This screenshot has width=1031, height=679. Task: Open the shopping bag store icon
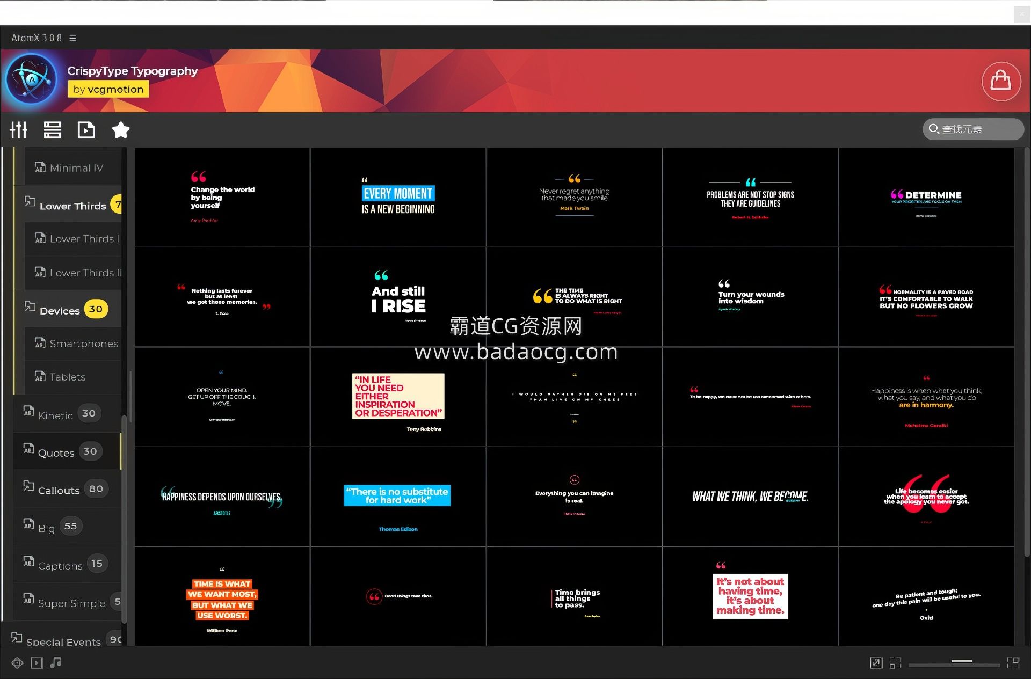coord(1001,81)
